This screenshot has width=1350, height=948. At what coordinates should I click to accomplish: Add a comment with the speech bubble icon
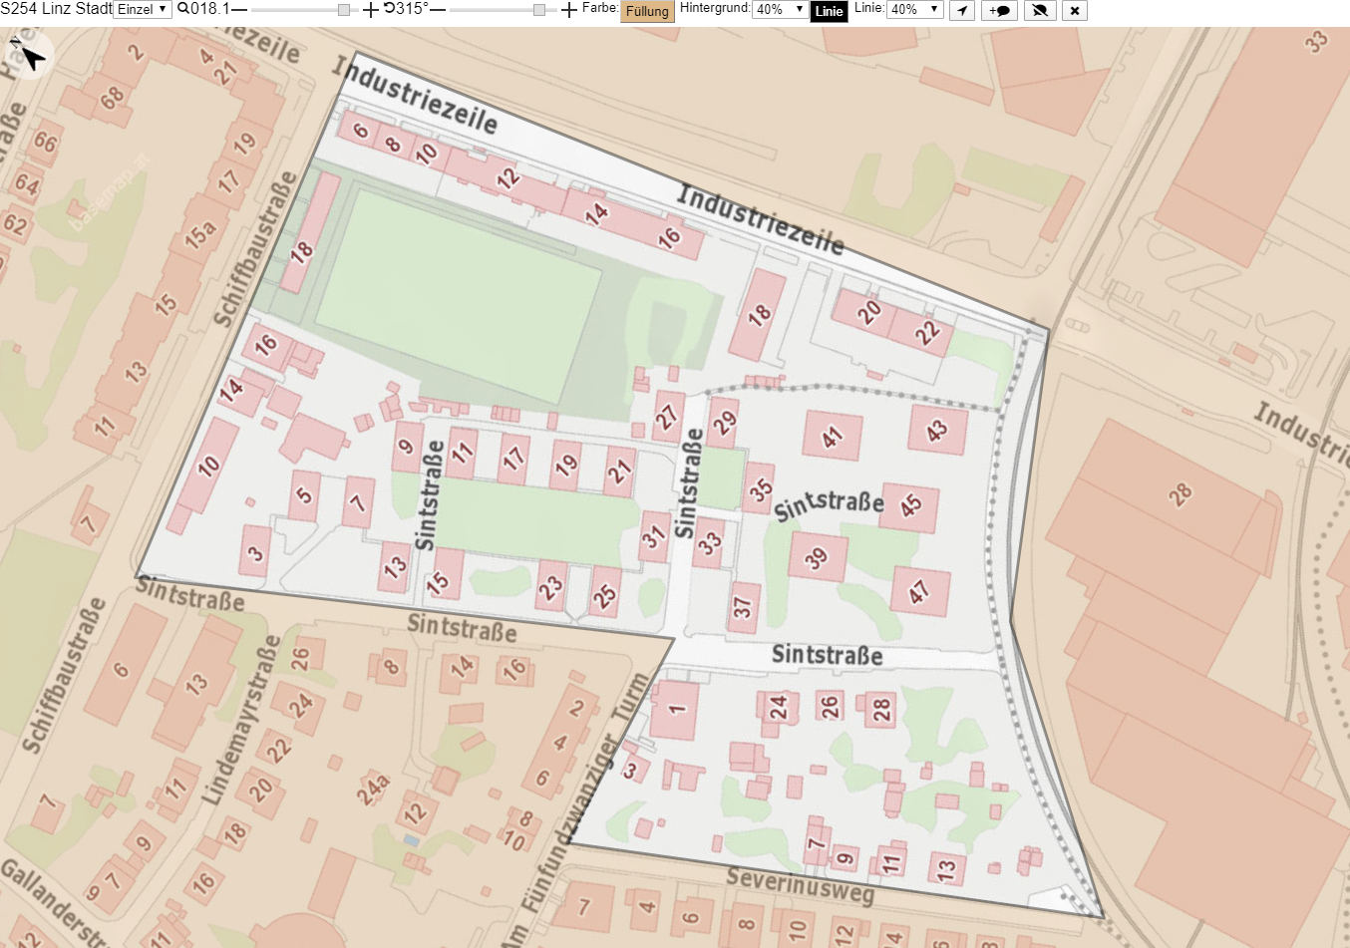point(999,10)
